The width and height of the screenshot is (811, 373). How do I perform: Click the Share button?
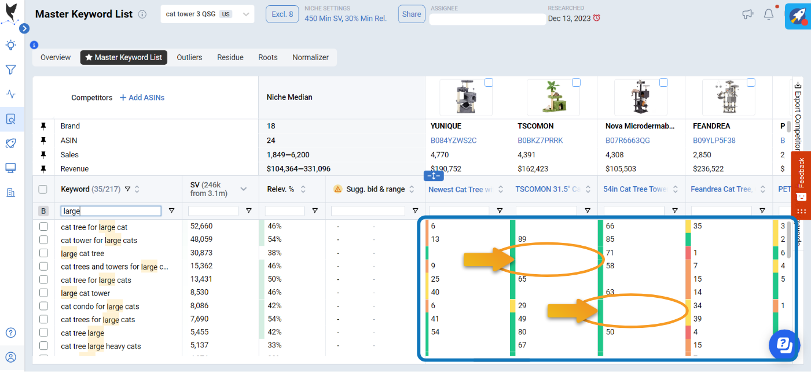click(x=411, y=14)
